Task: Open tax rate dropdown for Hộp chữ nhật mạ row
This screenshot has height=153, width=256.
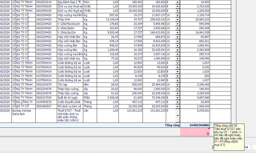Action: click(x=177, y=59)
